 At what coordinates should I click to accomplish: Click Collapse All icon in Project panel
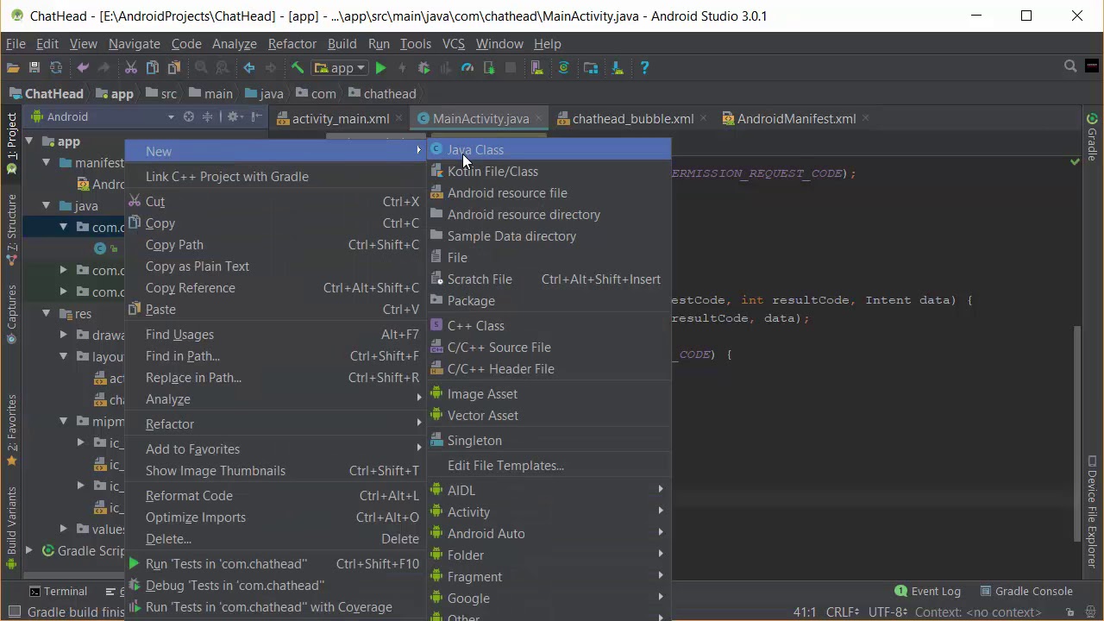209,117
